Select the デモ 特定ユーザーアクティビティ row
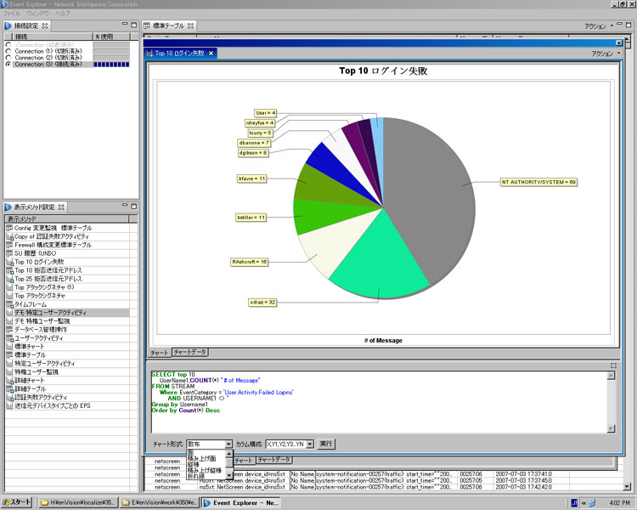Image resolution: width=637 pixels, height=510 pixels. pos(67,313)
